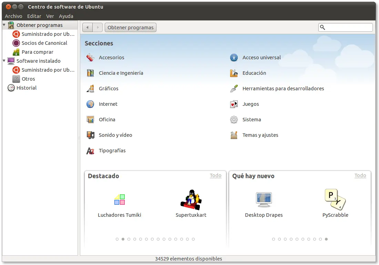Open the Educación section icon
Viewport: 379px width, 265px height.
[x=234, y=73]
